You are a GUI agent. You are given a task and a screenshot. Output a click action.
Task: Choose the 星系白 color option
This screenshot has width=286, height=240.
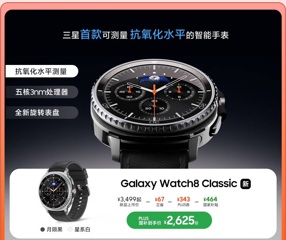(x=79, y=229)
